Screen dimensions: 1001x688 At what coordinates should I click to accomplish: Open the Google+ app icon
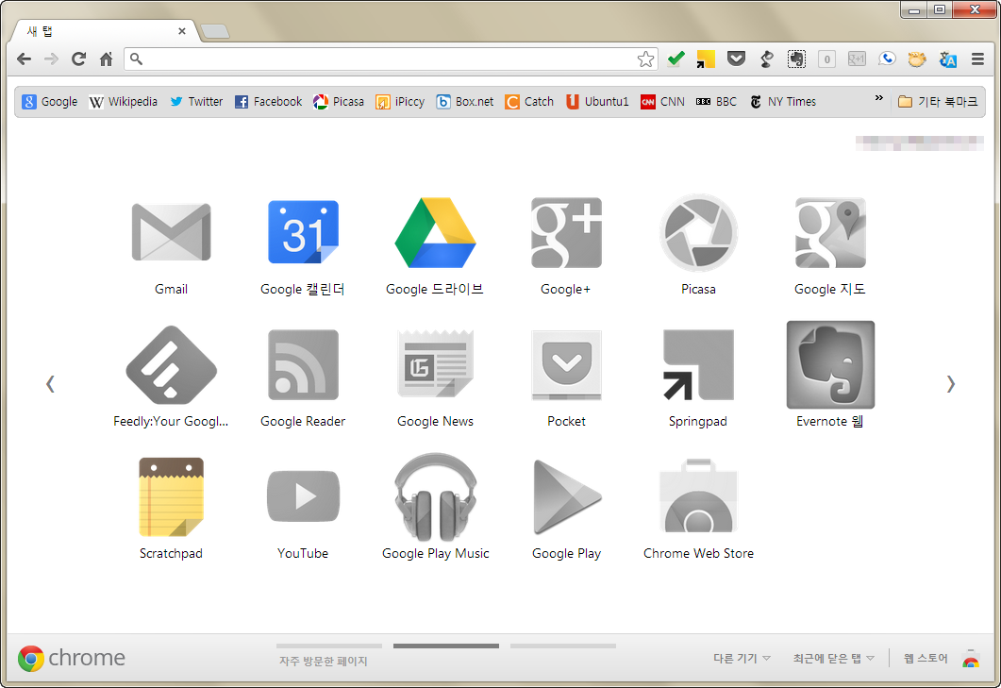click(x=566, y=232)
